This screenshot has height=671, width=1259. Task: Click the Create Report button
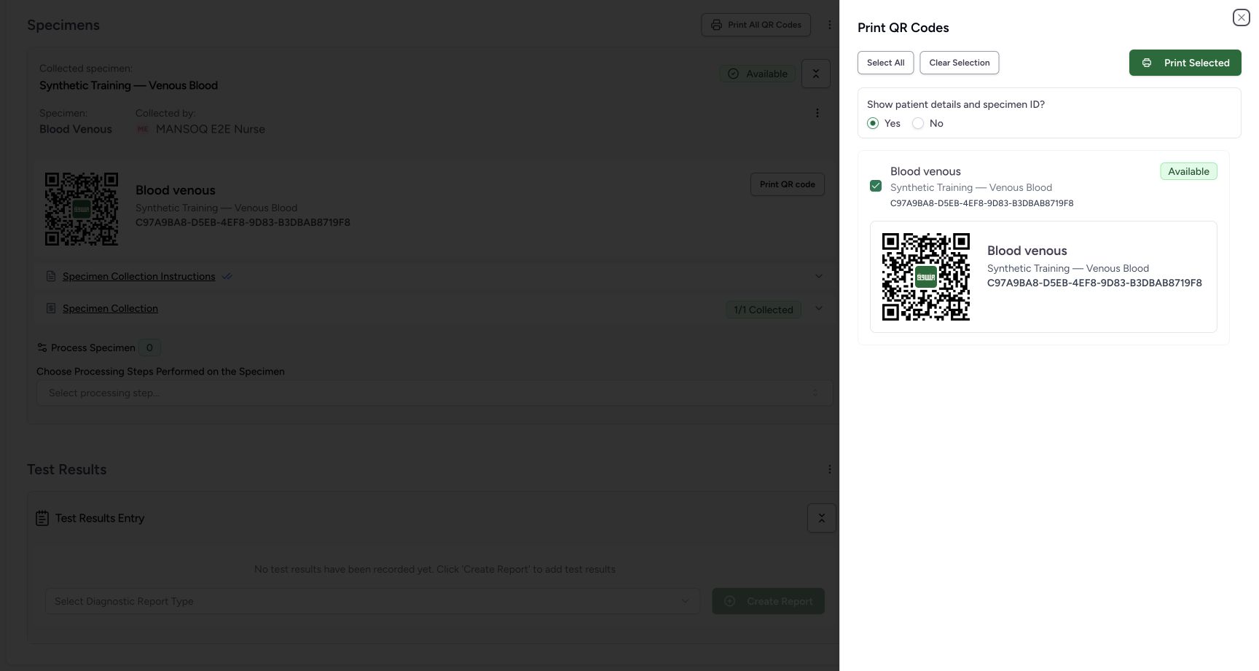pyautogui.click(x=768, y=601)
